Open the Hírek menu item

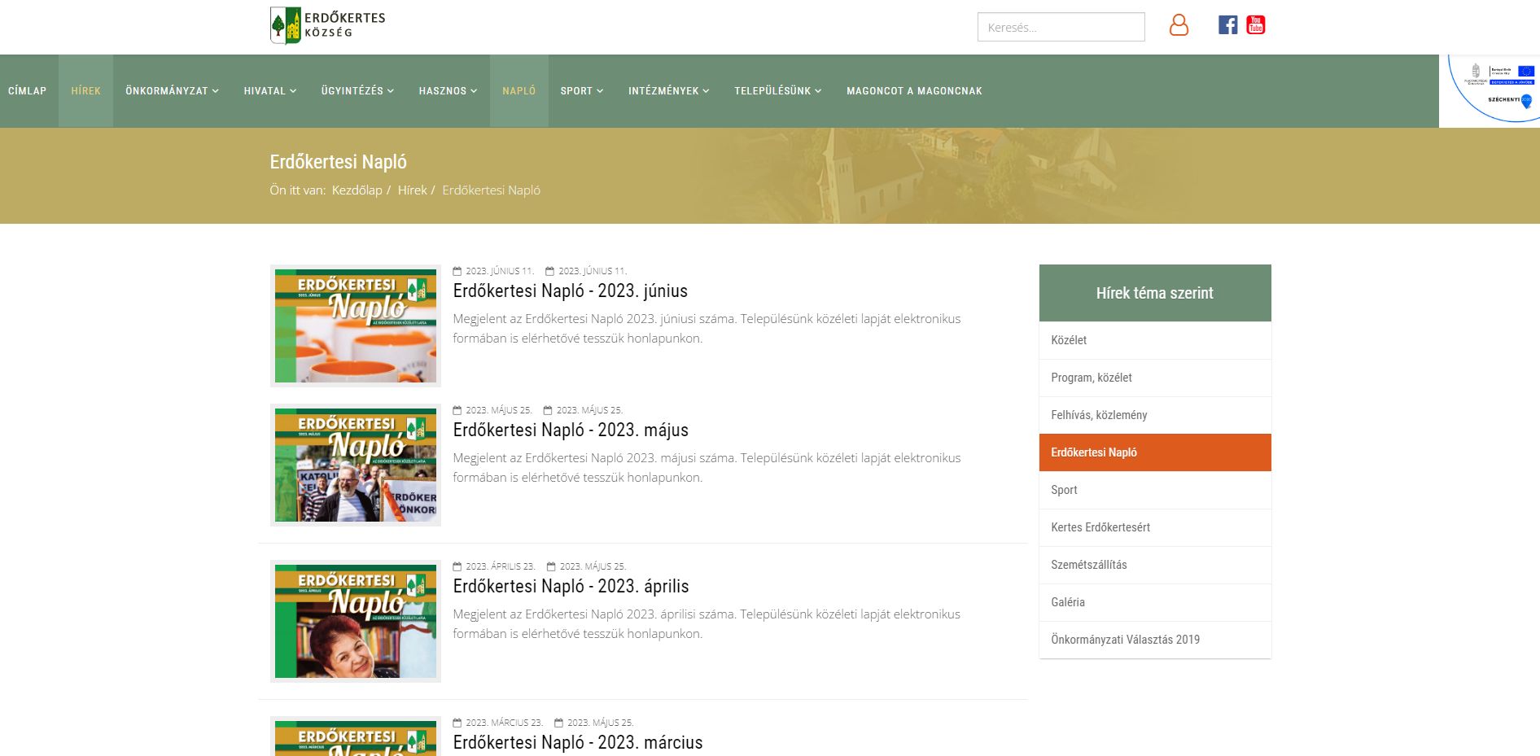(x=85, y=91)
